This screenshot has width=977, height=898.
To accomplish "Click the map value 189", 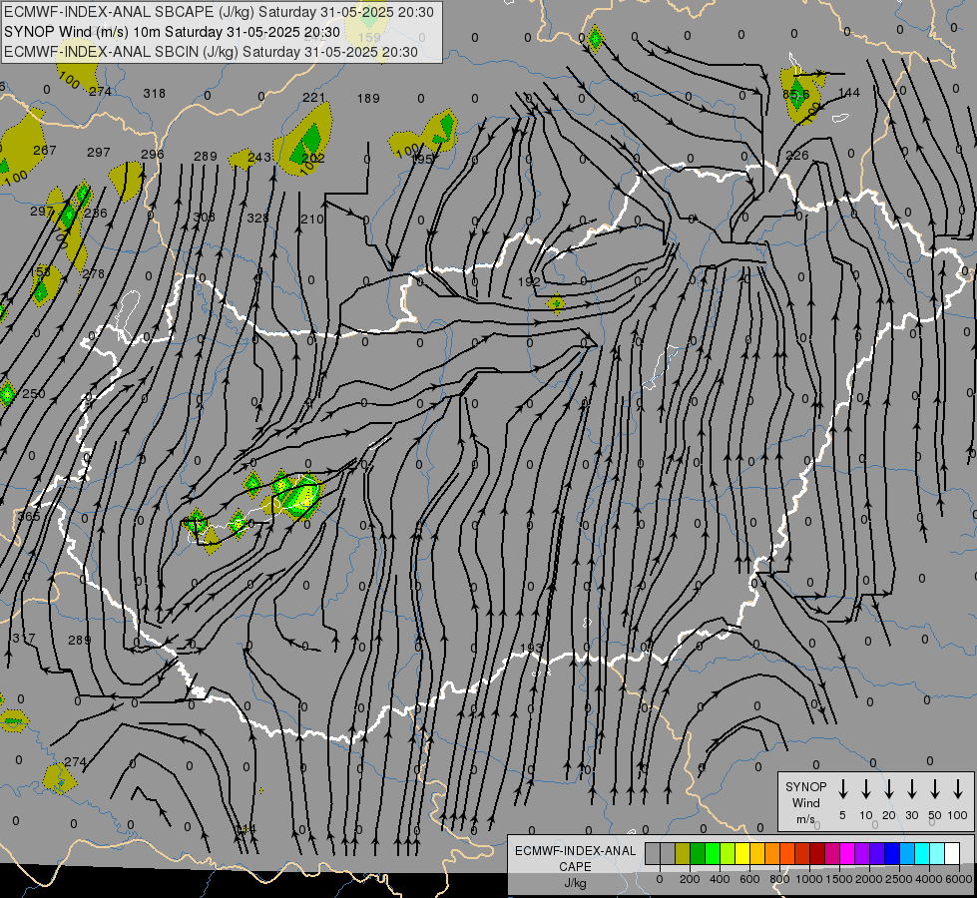I will (368, 99).
